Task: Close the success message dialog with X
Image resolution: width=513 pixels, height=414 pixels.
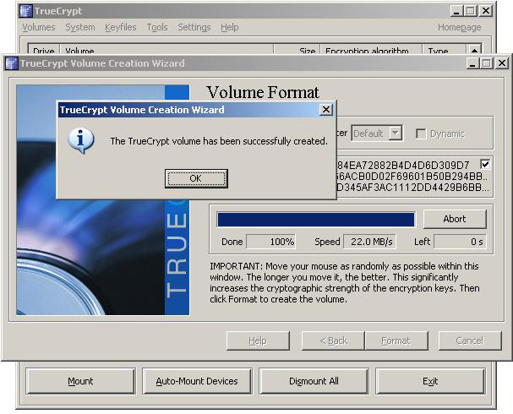Action: point(326,110)
